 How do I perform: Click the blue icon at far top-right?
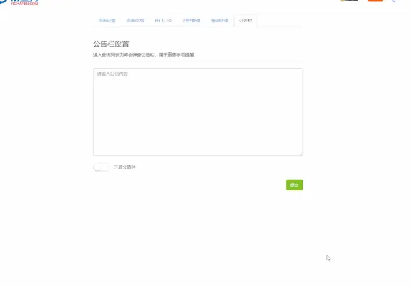393,1
